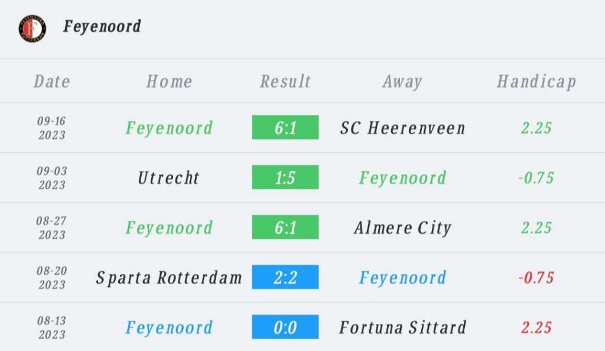Click the Feyenoord club crest logo
Screen dimensions: 605x351
32,28
